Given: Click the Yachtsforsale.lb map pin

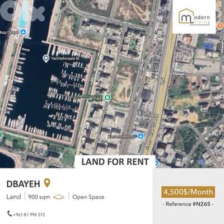Looking at the screenshot, I should [46, 59].
